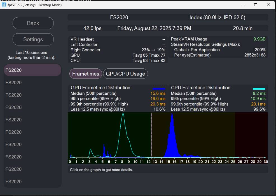The width and height of the screenshot is (276, 196).
Task: Click the 20 label on the graph axis
Action: (x=200, y=162)
